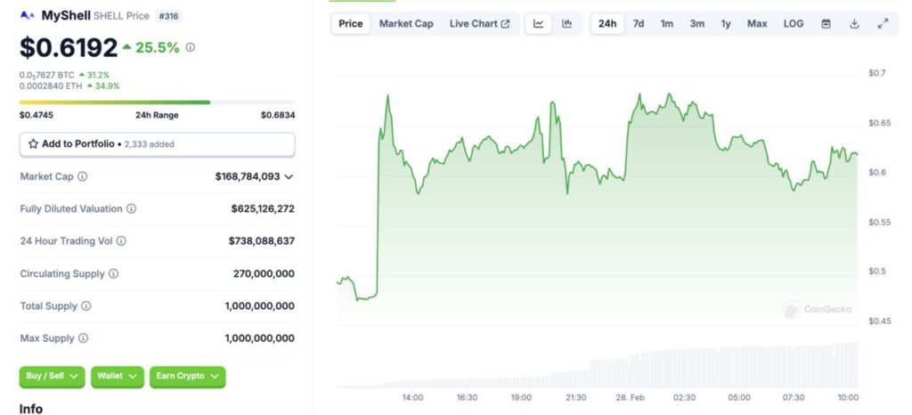Open the calendar date range icon
This screenshot has height=415, width=912.
click(826, 24)
